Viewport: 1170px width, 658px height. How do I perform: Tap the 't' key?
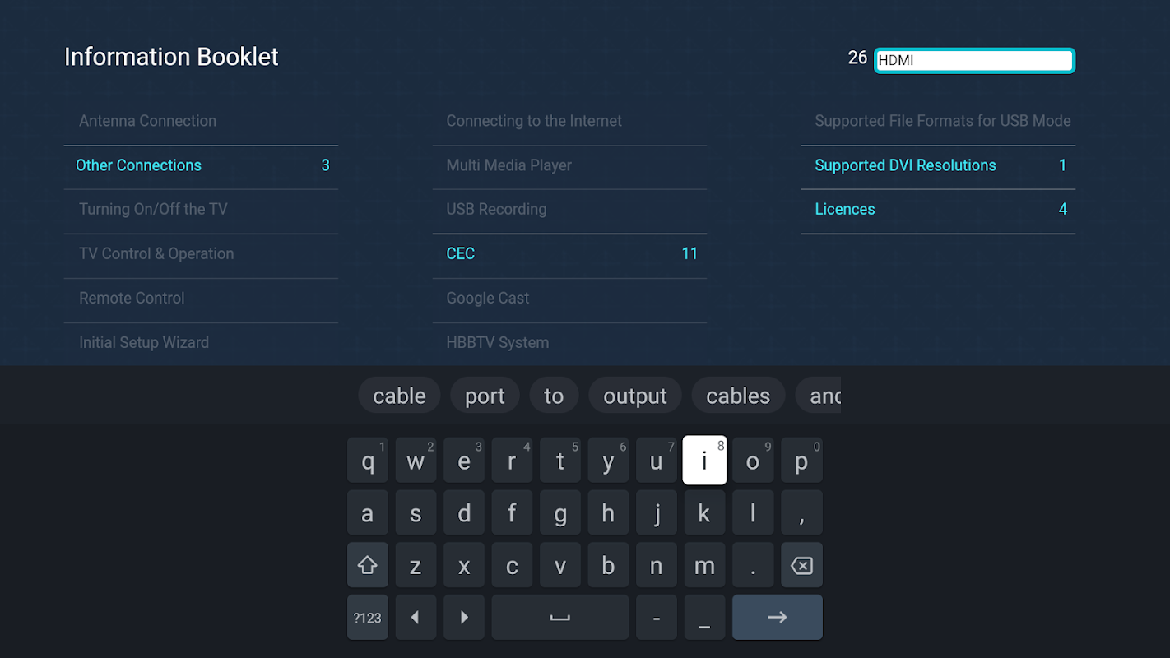560,460
